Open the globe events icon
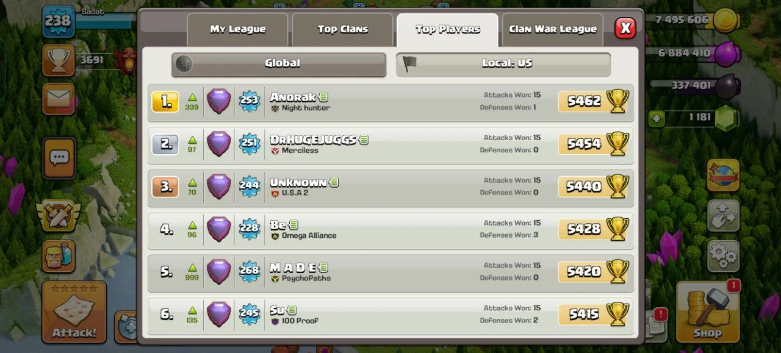The width and height of the screenshot is (781, 353). tap(723, 175)
